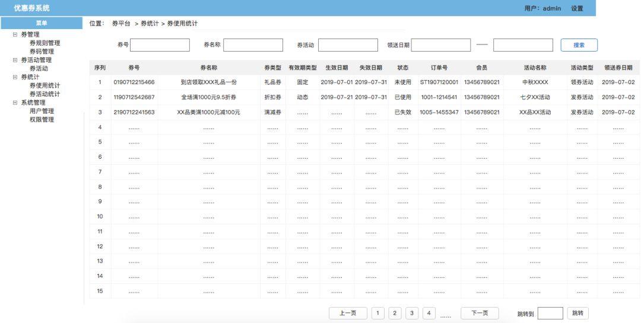Click the 券名称 column header

[208, 68]
